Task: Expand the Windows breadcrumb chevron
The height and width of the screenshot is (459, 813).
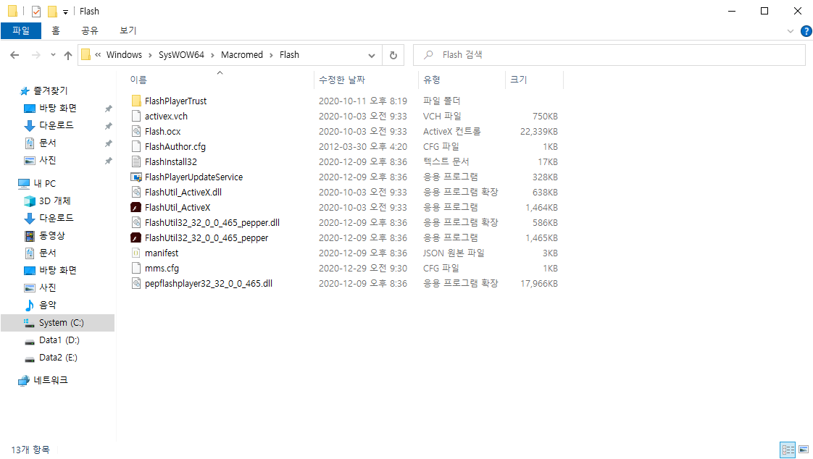Action: coord(151,55)
